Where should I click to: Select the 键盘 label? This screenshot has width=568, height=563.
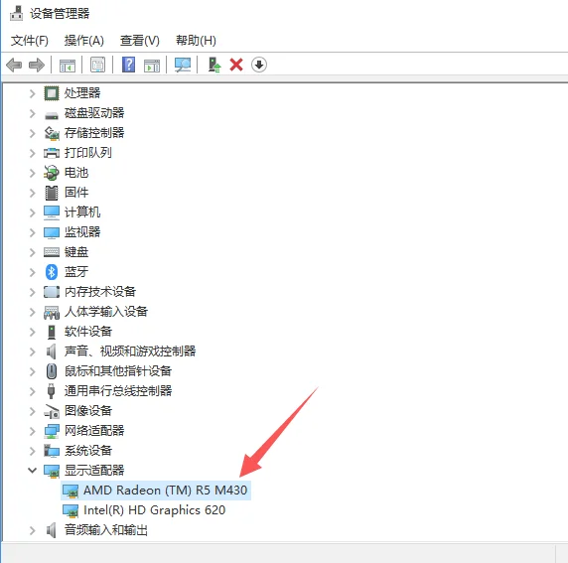click(76, 252)
